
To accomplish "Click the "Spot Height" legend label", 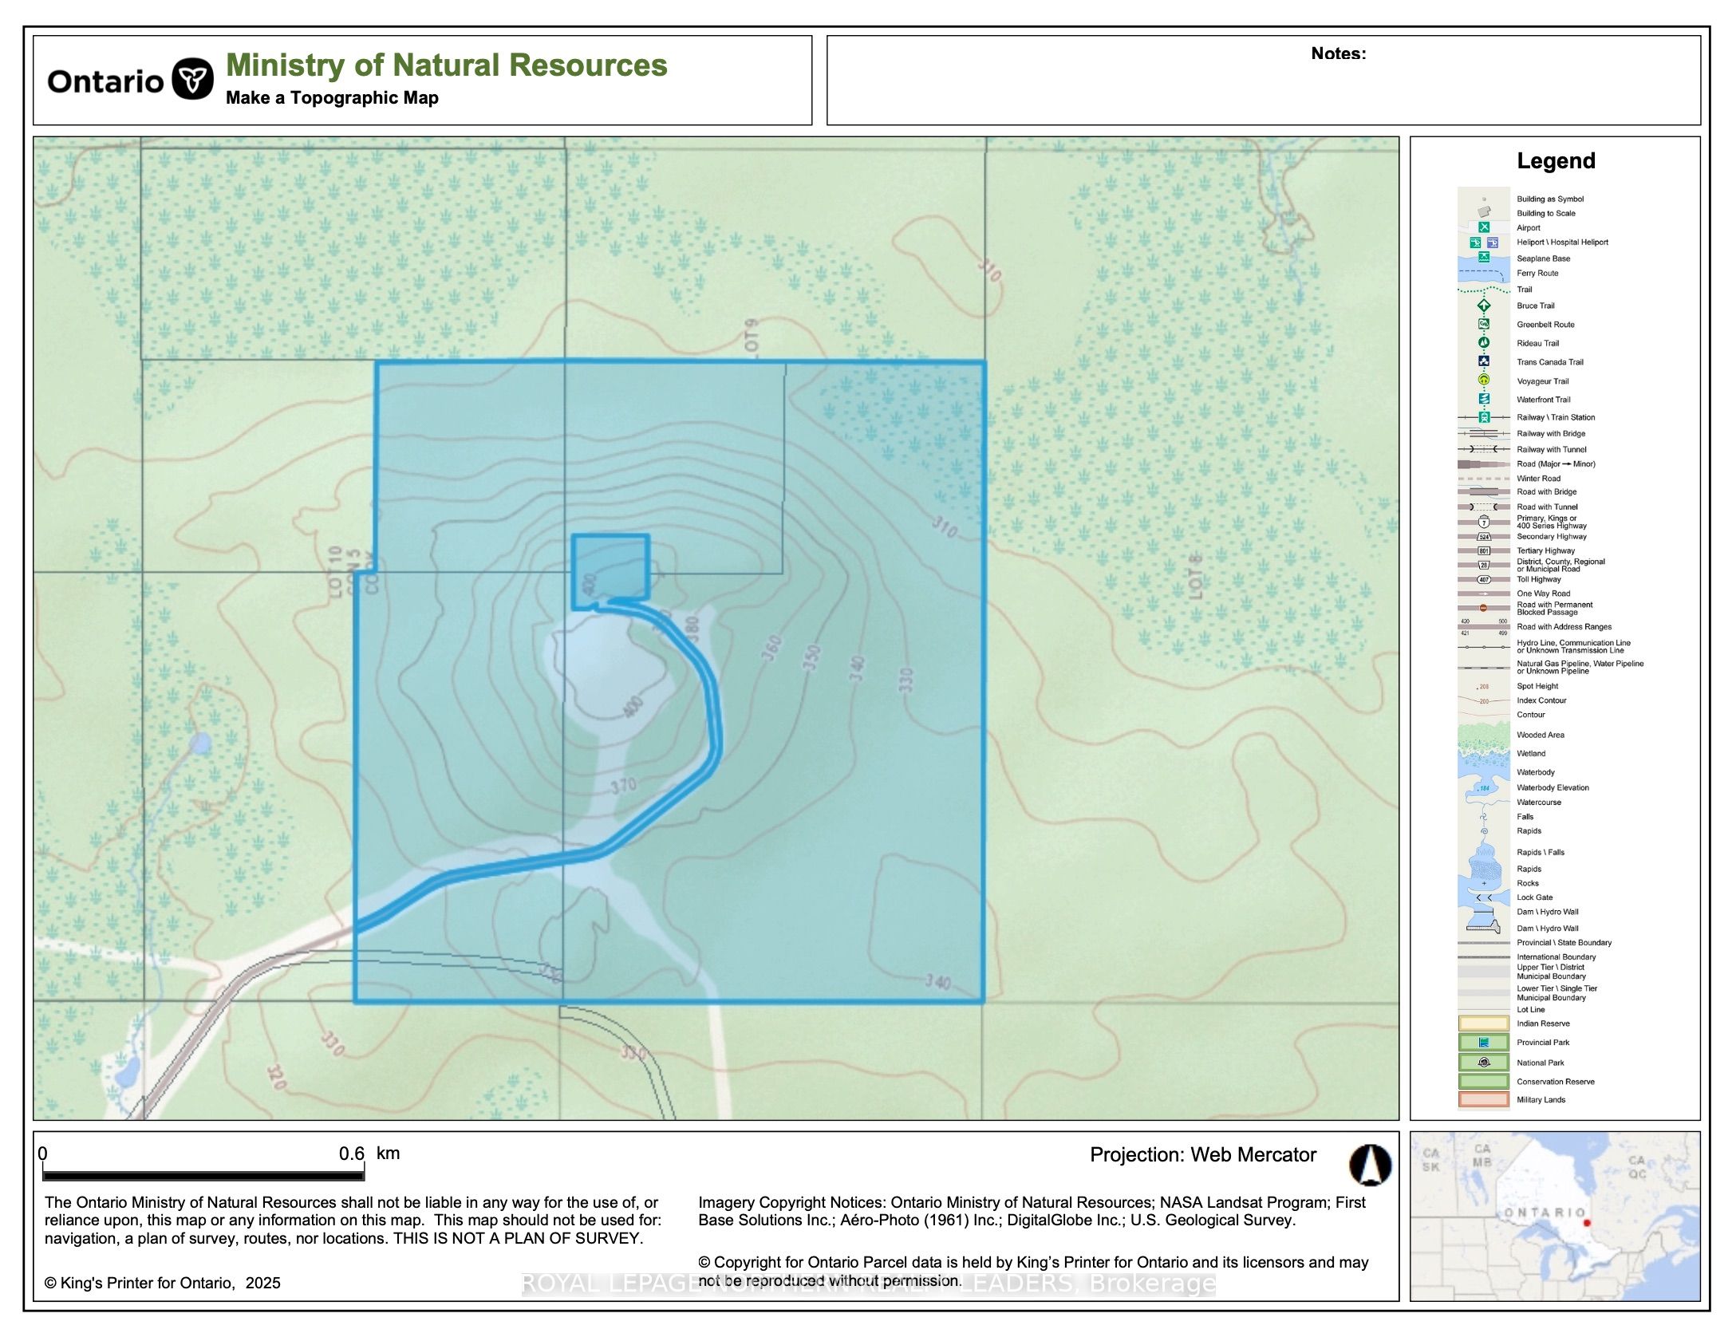I will (x=1537, y=686).
